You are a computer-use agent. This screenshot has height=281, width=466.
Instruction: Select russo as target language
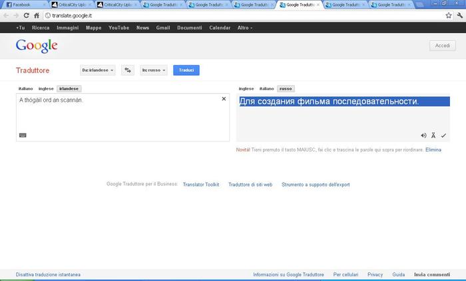coord(286,88)
